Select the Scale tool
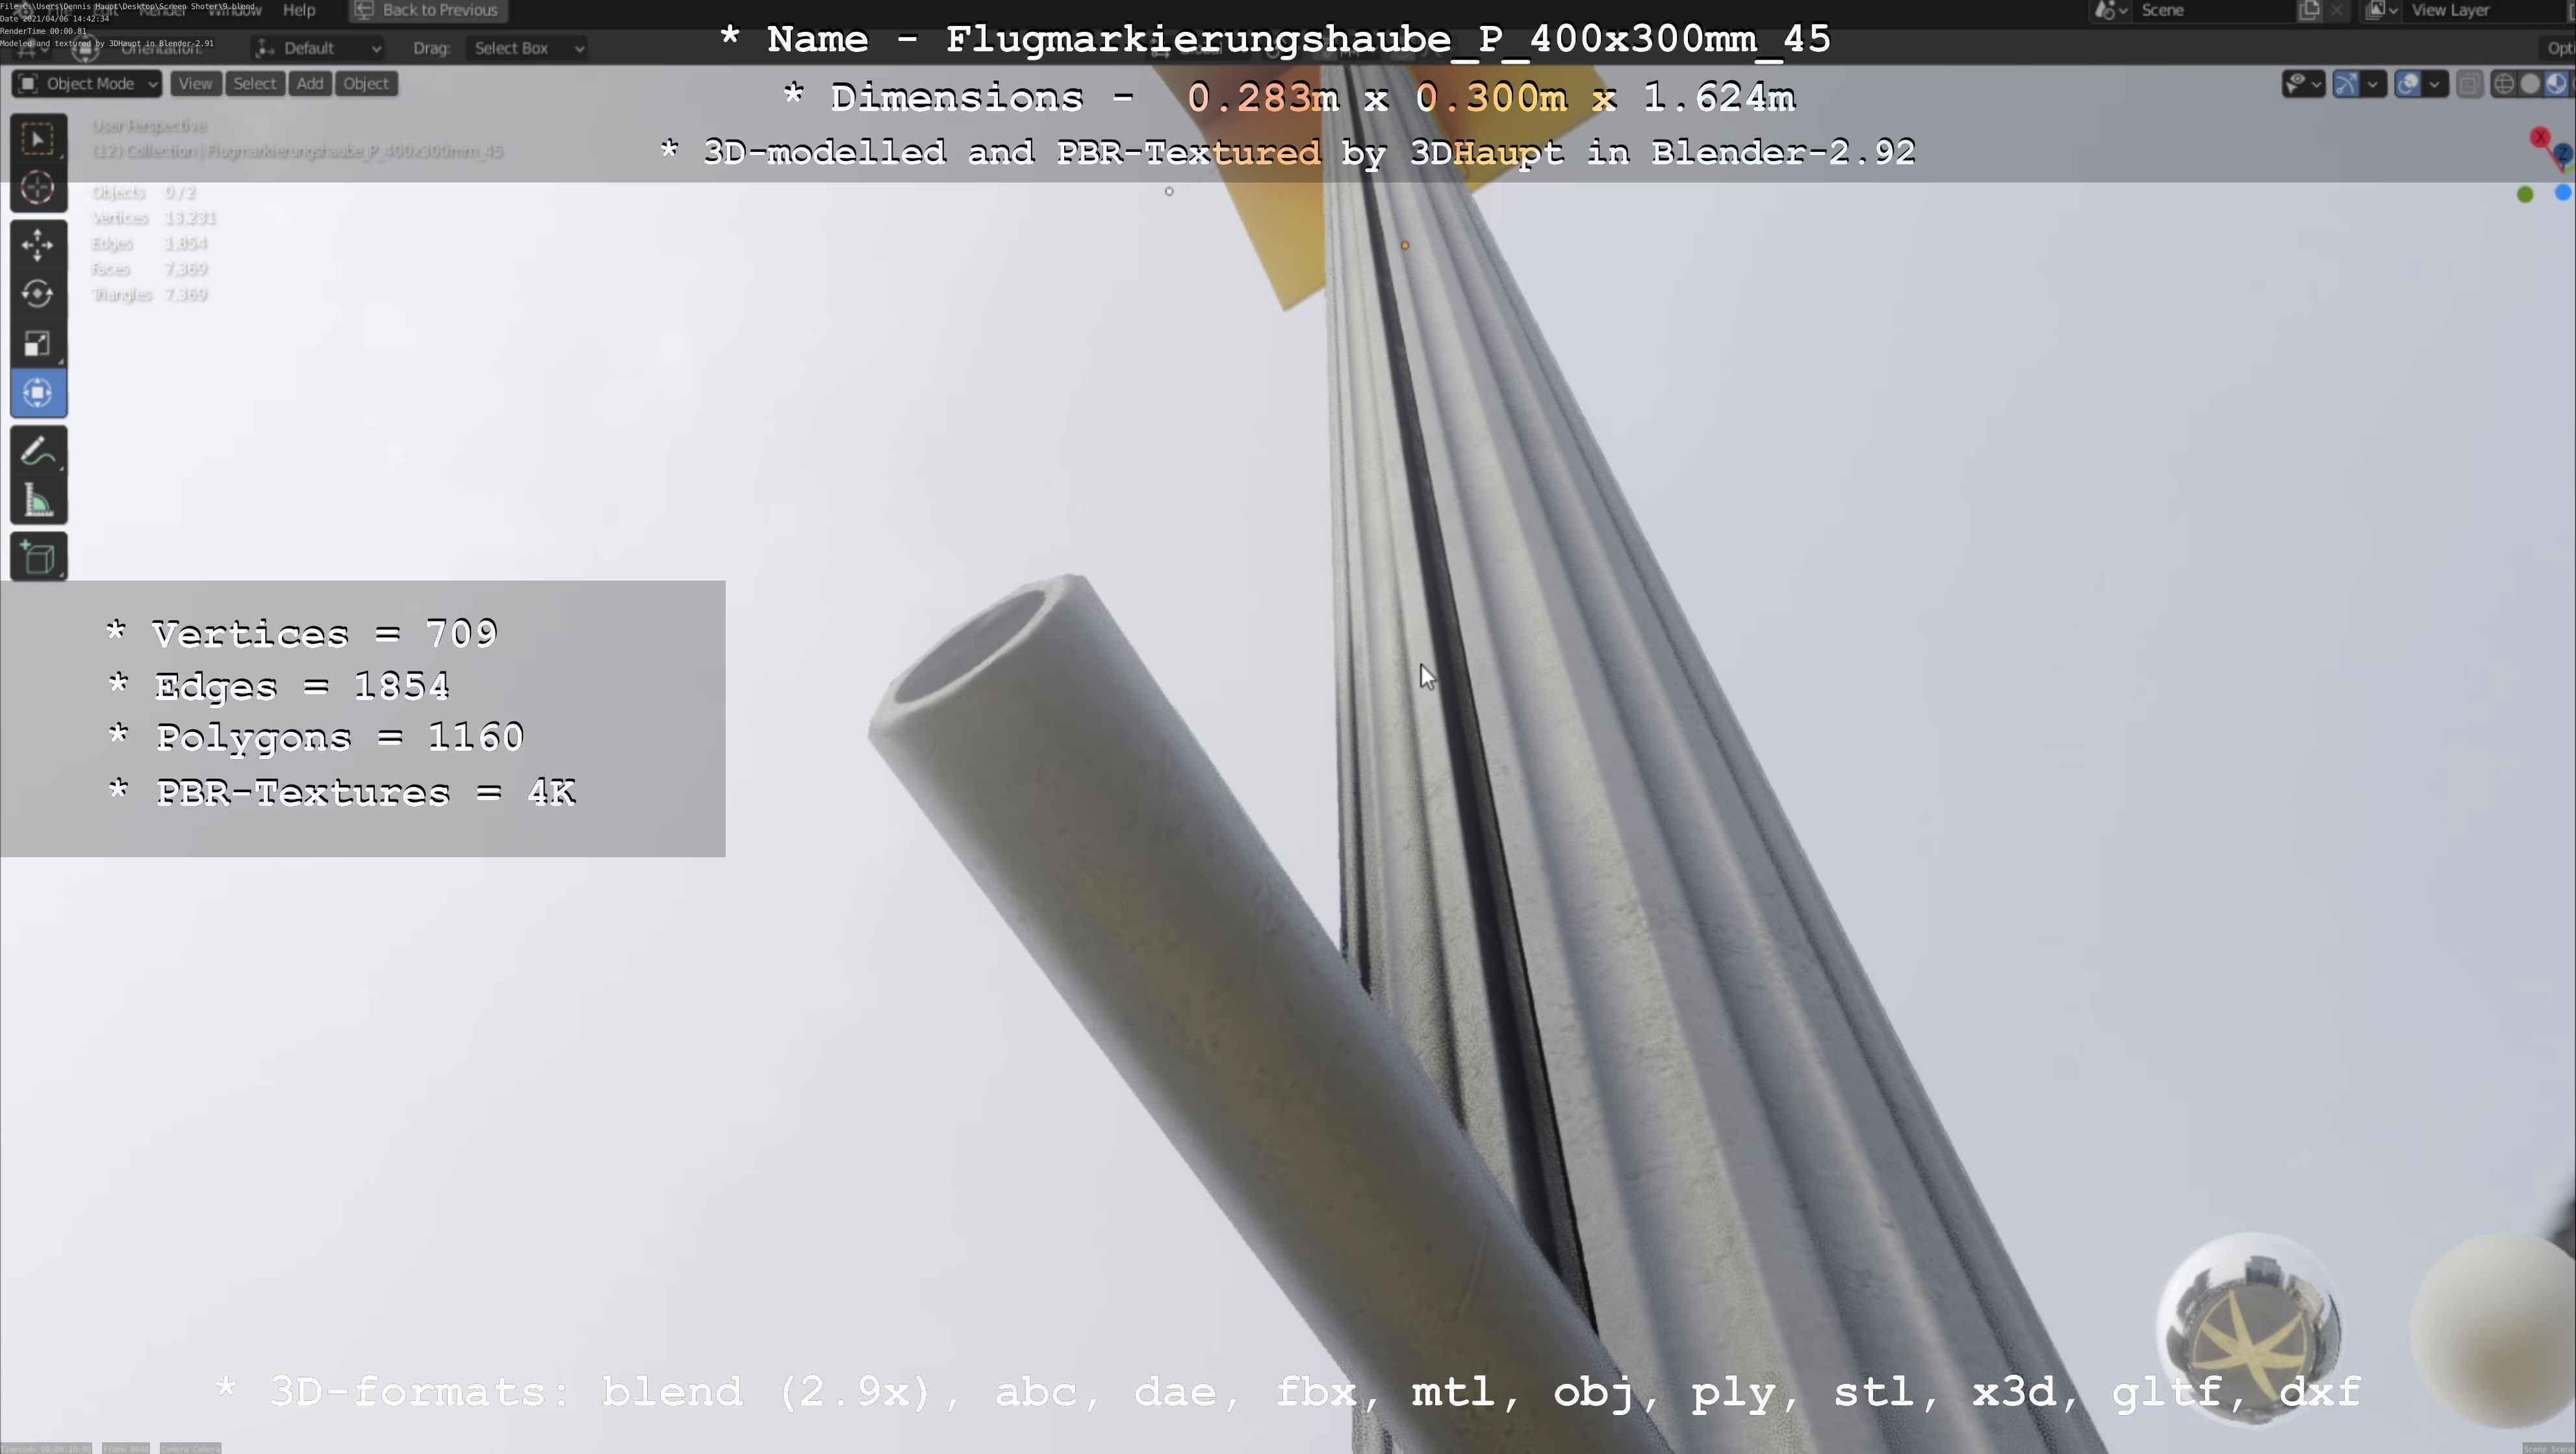Image resolution: width=2576 pixels, height=1454 pixels. [x=38, y=344]
